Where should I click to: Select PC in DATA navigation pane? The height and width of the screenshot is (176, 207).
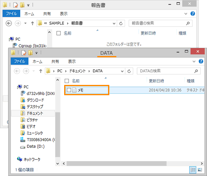pos(26,87)
